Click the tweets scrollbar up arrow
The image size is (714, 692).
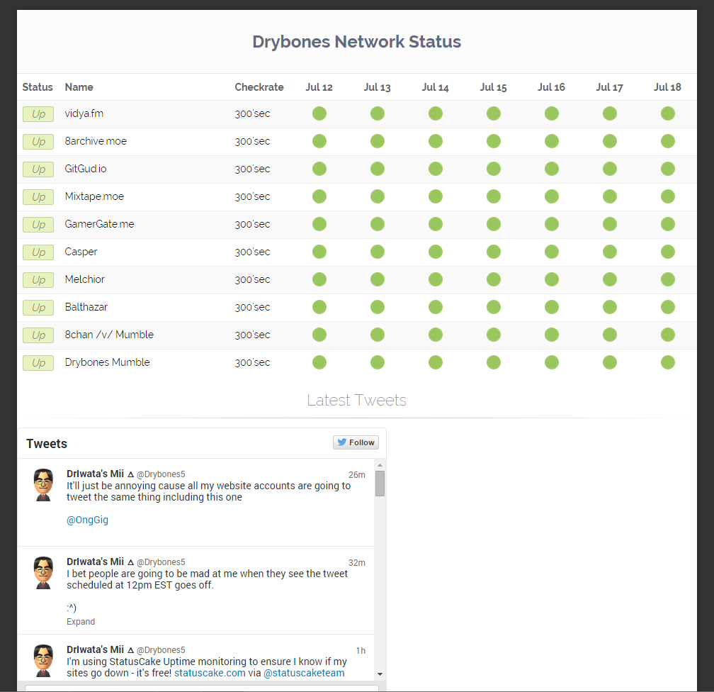point(380,464)
